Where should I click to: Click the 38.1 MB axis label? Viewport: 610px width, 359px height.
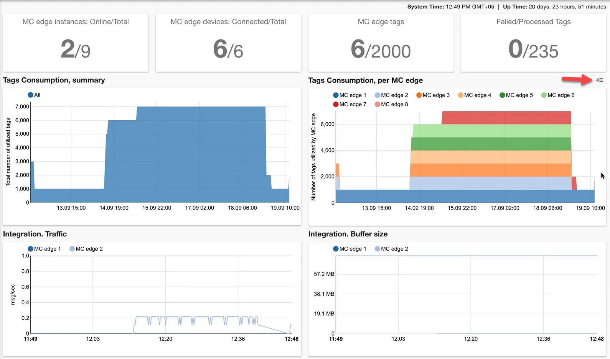(x=324, y=294)
